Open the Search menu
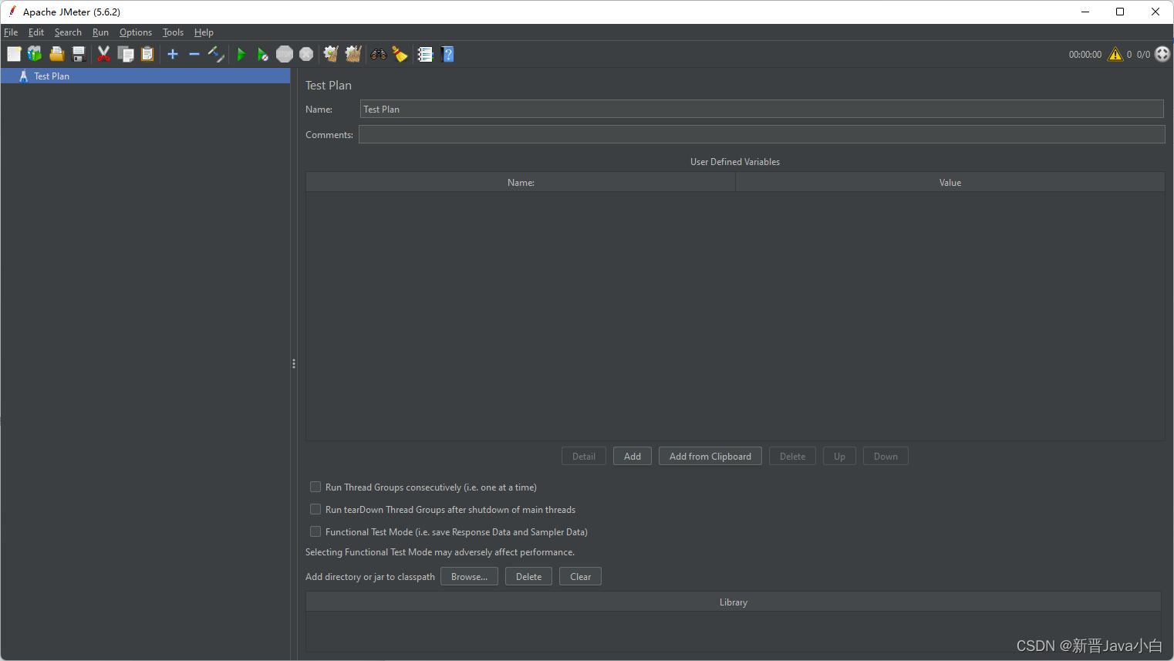The height and width of the screenshot is (661, 1174). pos(68,32)
